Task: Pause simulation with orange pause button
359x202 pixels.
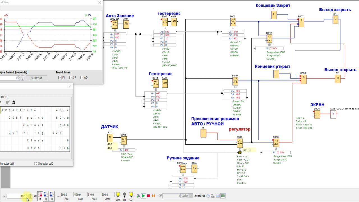Action: [153, 196]
